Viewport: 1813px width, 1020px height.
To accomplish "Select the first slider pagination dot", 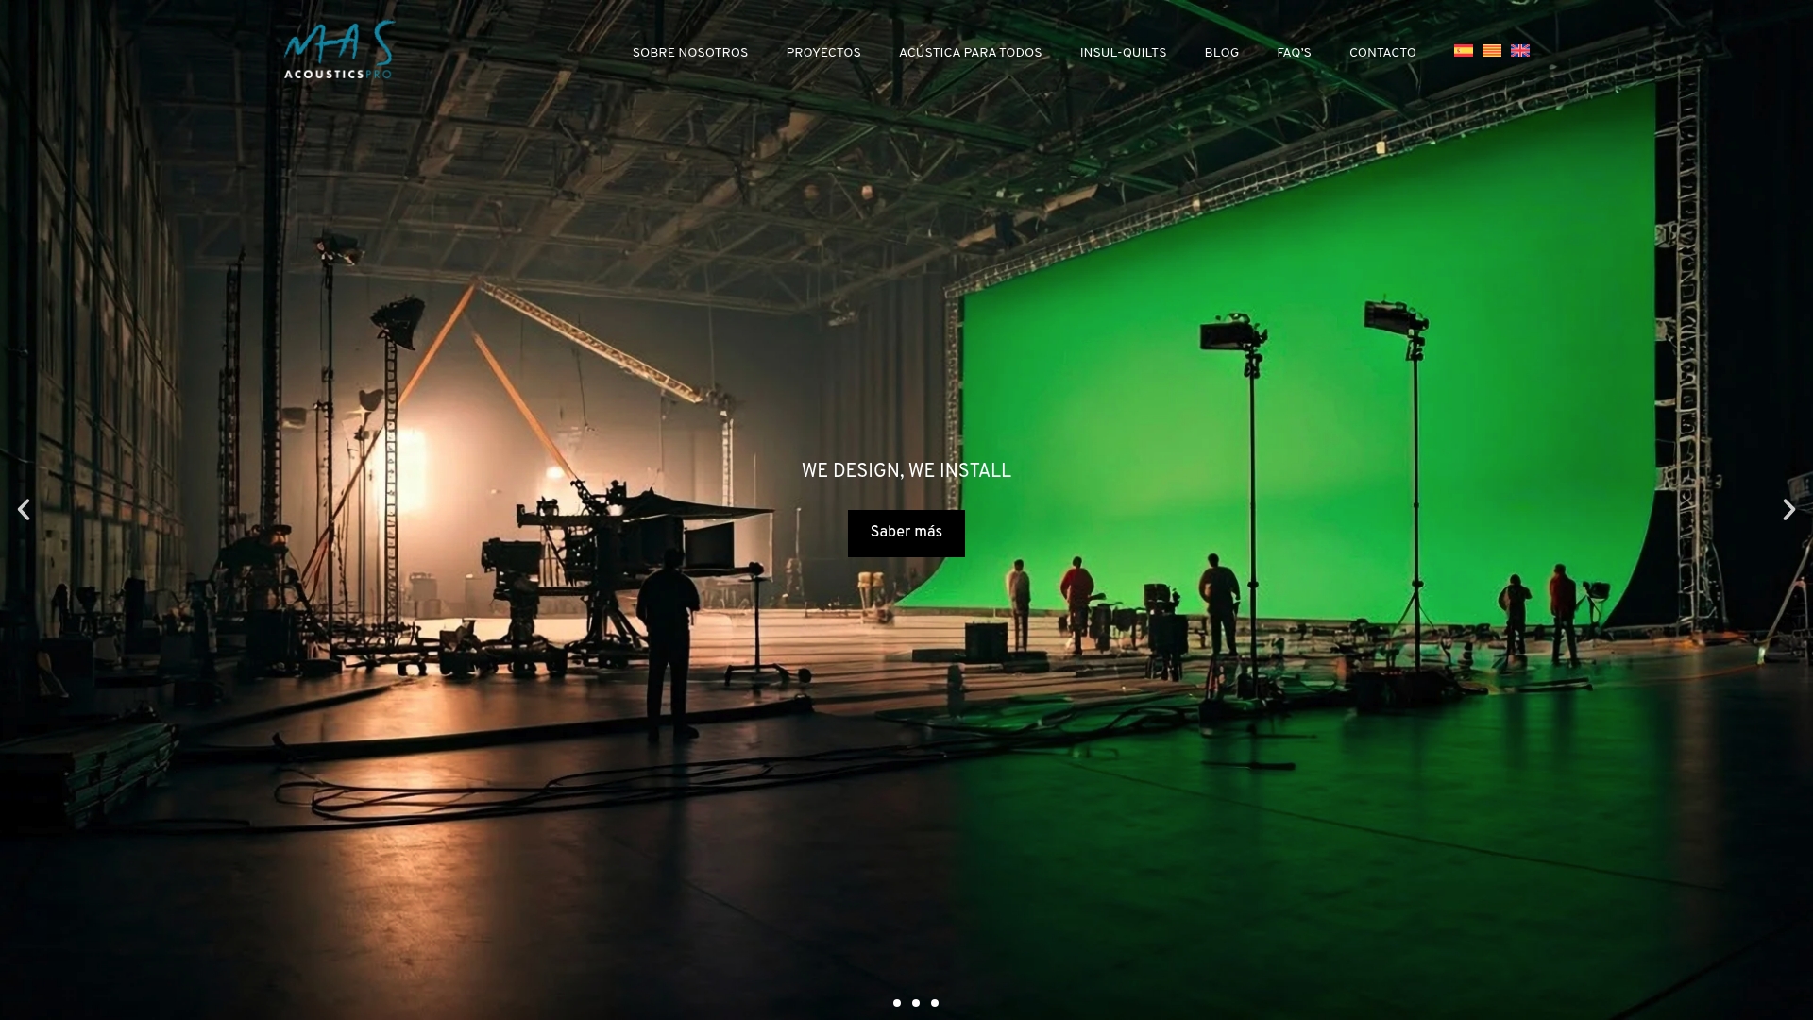I will tap(897, 1003).
